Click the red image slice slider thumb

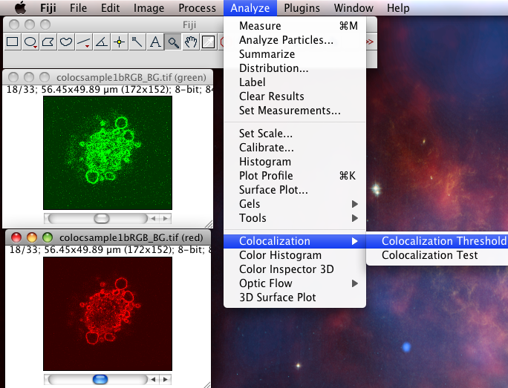coord(100,379)
